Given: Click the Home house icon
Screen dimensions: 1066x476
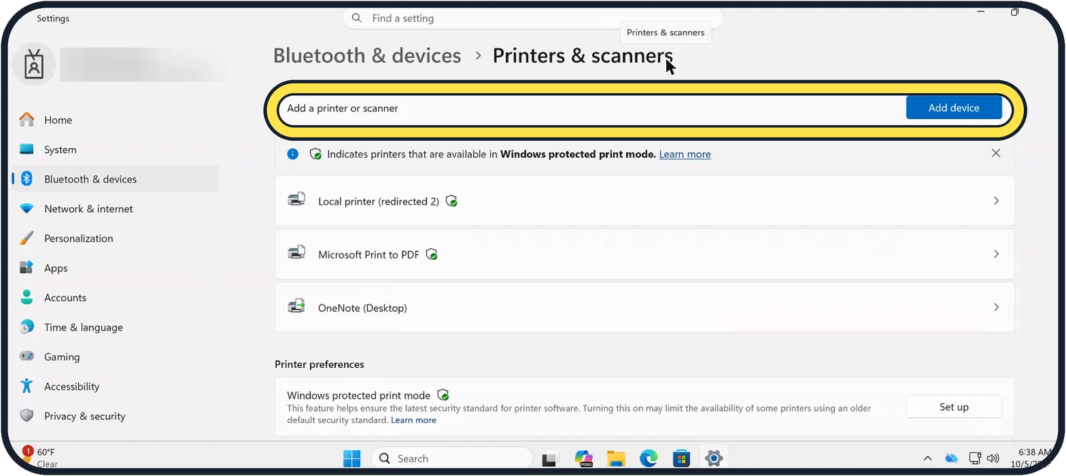Looking at the screenshot, I should [x=27, y=120].
